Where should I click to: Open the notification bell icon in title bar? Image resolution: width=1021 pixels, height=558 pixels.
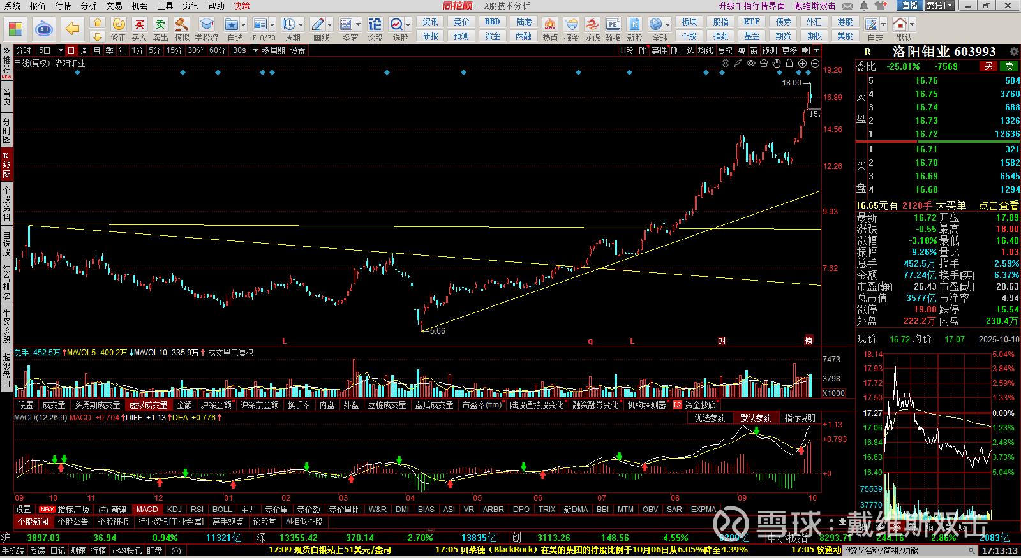coord(863,6)
